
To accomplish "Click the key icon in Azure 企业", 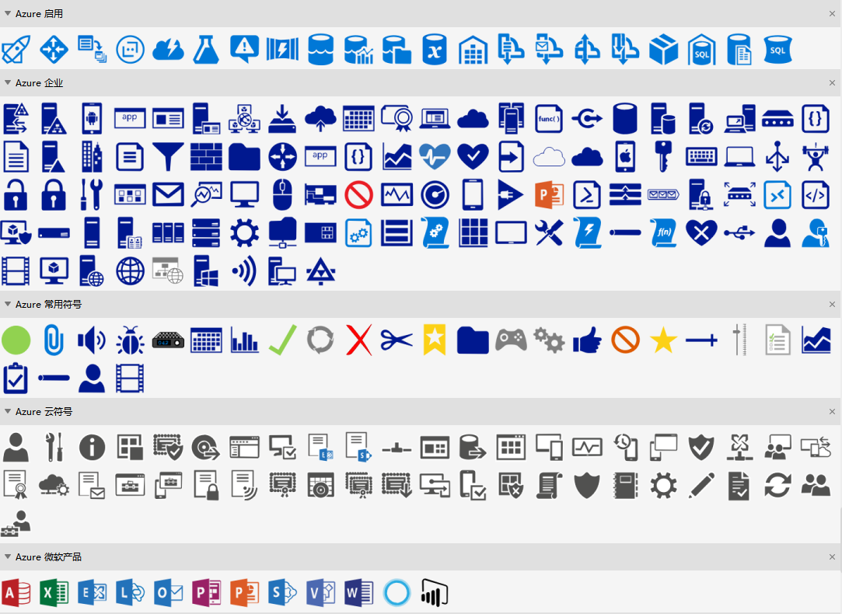I will [x=663, y=157].
